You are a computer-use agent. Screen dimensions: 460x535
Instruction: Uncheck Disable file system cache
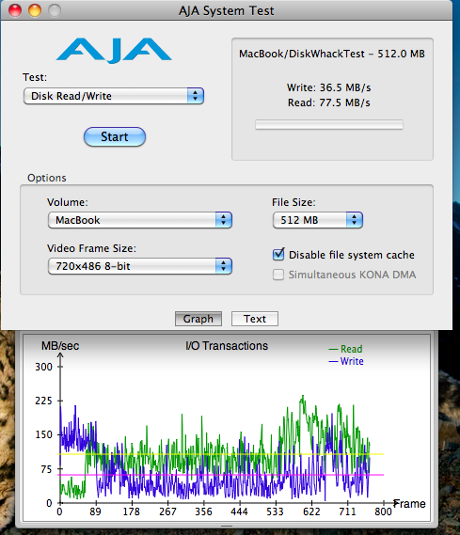coord(278,255)
